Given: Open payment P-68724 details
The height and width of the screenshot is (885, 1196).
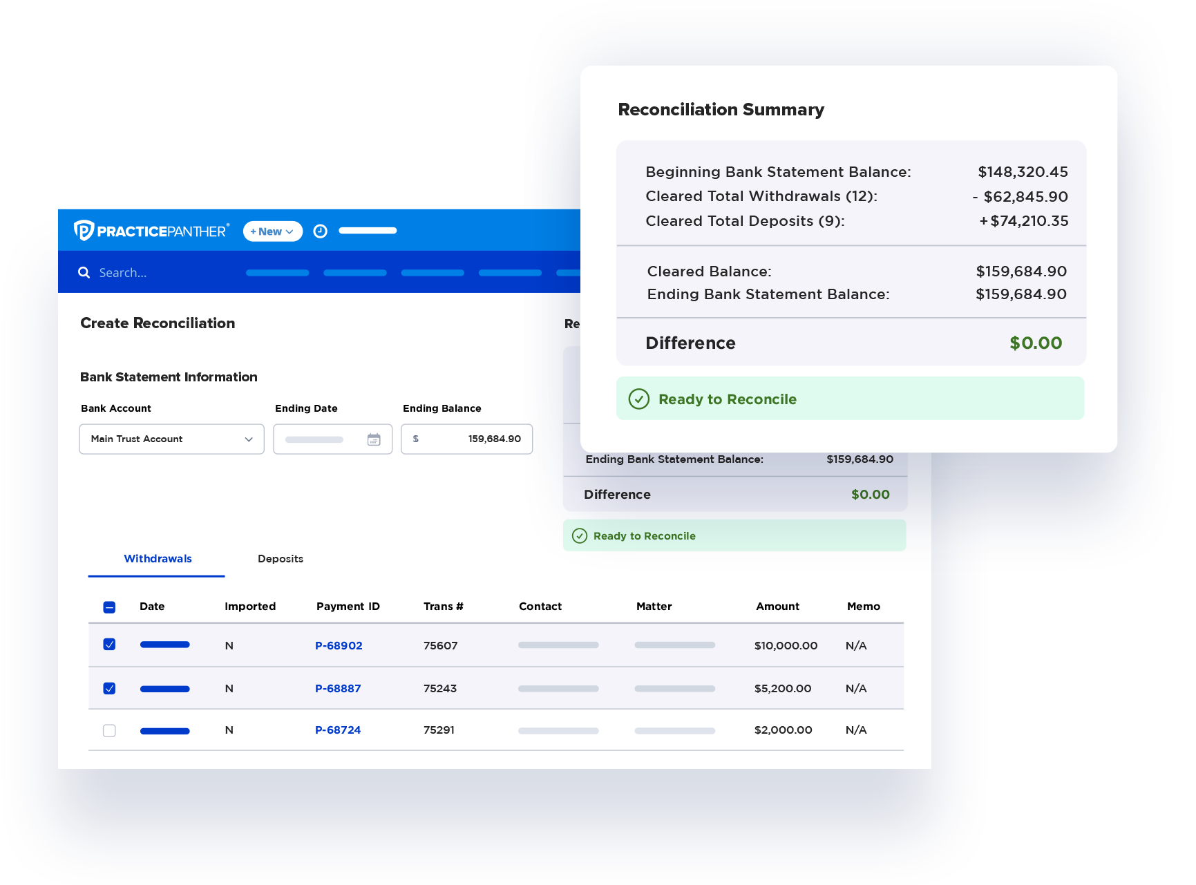Looking at the screenshot, I should click(x=338, y=730).
